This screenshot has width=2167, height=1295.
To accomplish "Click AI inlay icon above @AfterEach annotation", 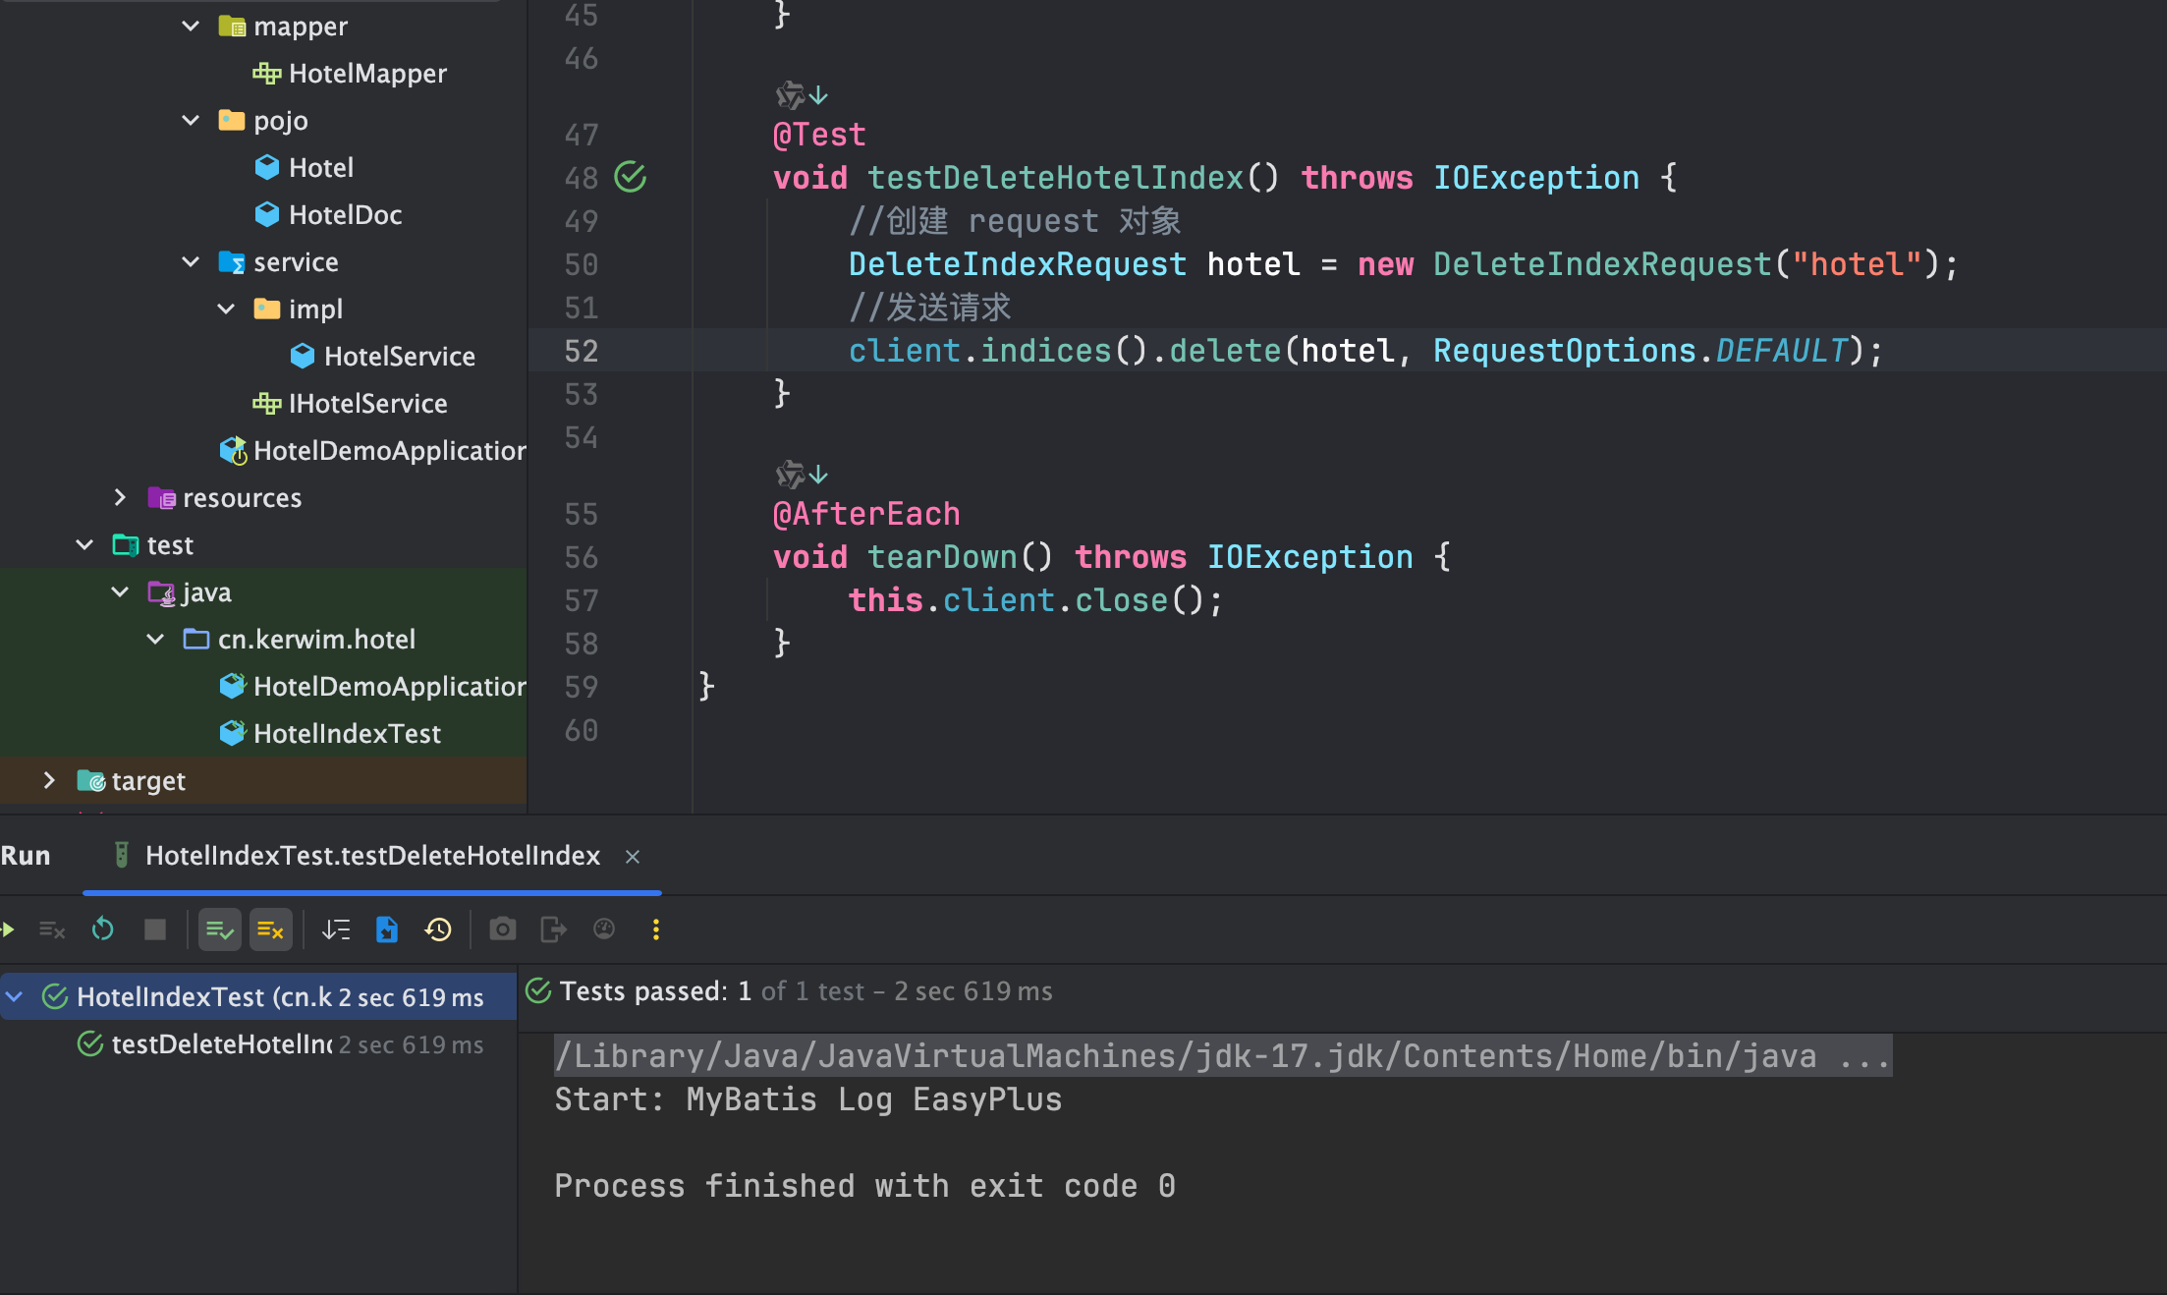I will (x=790, y=475).
